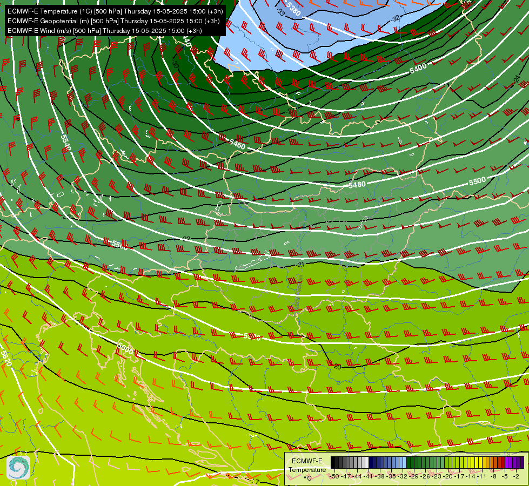Click the 5400 geopotential contour label
Image resolution: width=529 pixels, height=486 pixels.
[x=418, y=69]
